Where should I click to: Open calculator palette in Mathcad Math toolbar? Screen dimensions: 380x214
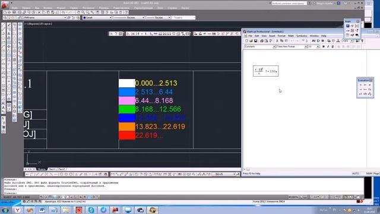(x=348, y=26)
